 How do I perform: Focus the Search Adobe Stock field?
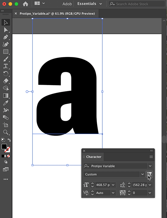(x=137, y=4)
